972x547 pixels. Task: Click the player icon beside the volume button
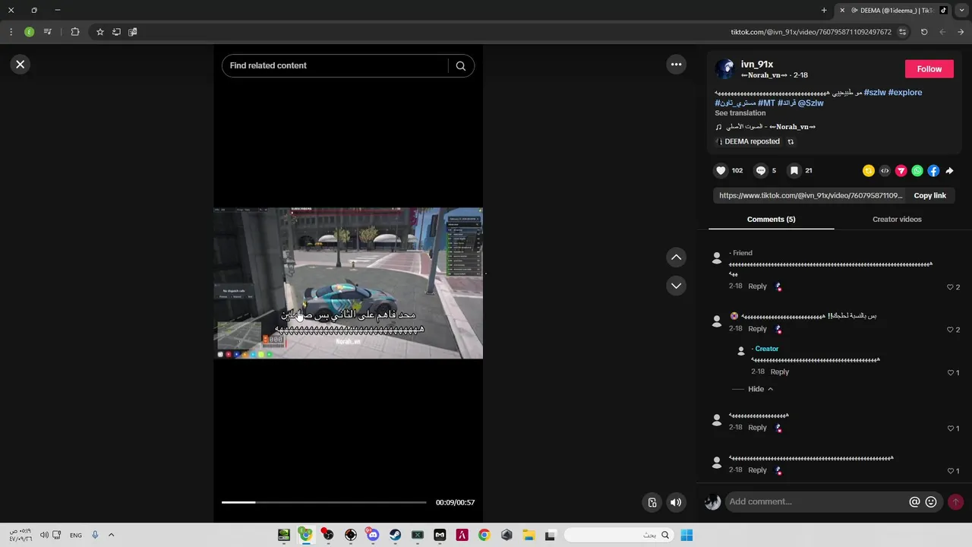click(x=652, y=502)
